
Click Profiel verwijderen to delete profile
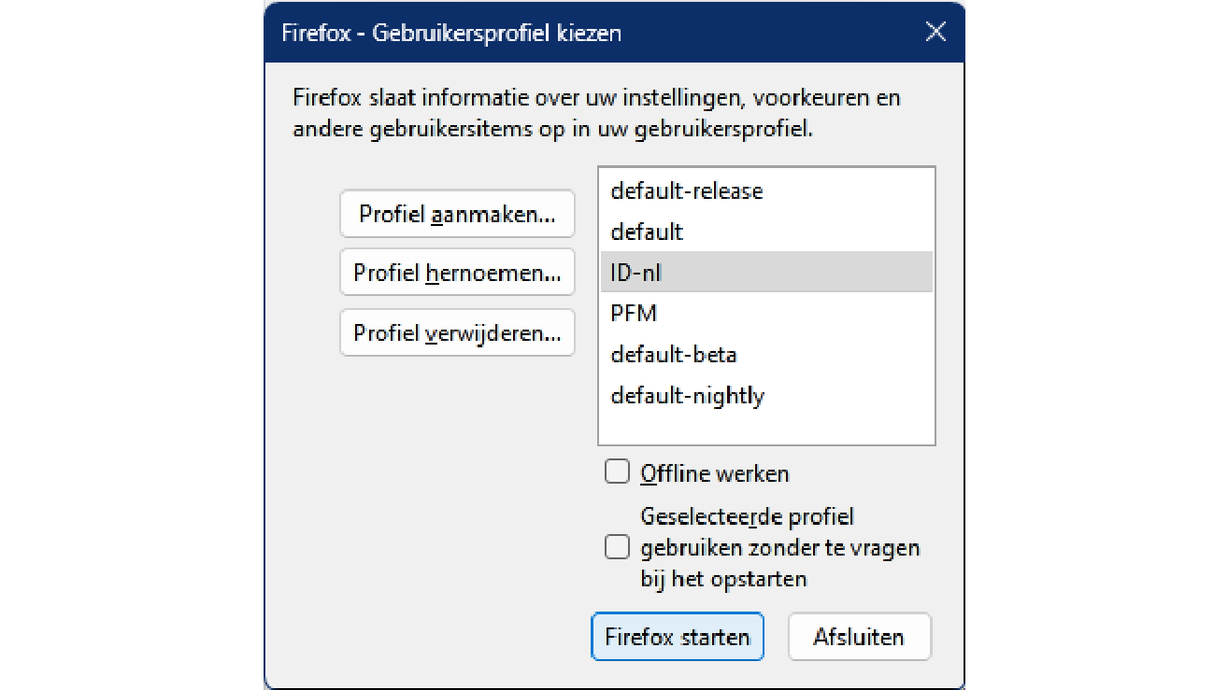[x=457, y=333]
